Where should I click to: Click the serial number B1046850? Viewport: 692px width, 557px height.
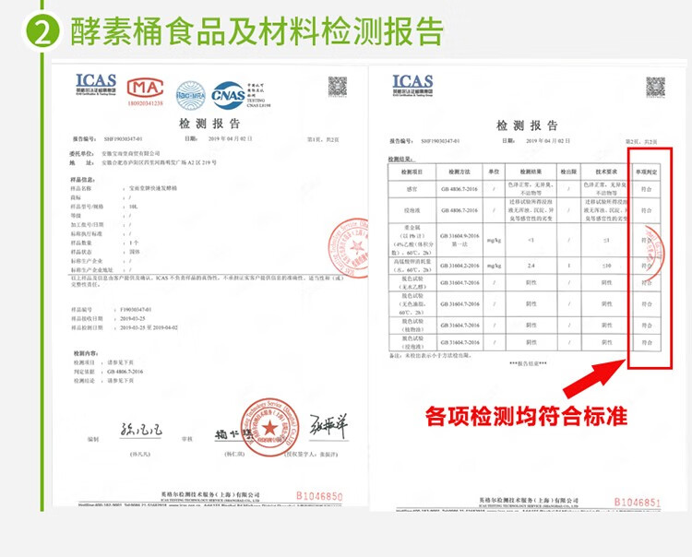click(319, 496)
